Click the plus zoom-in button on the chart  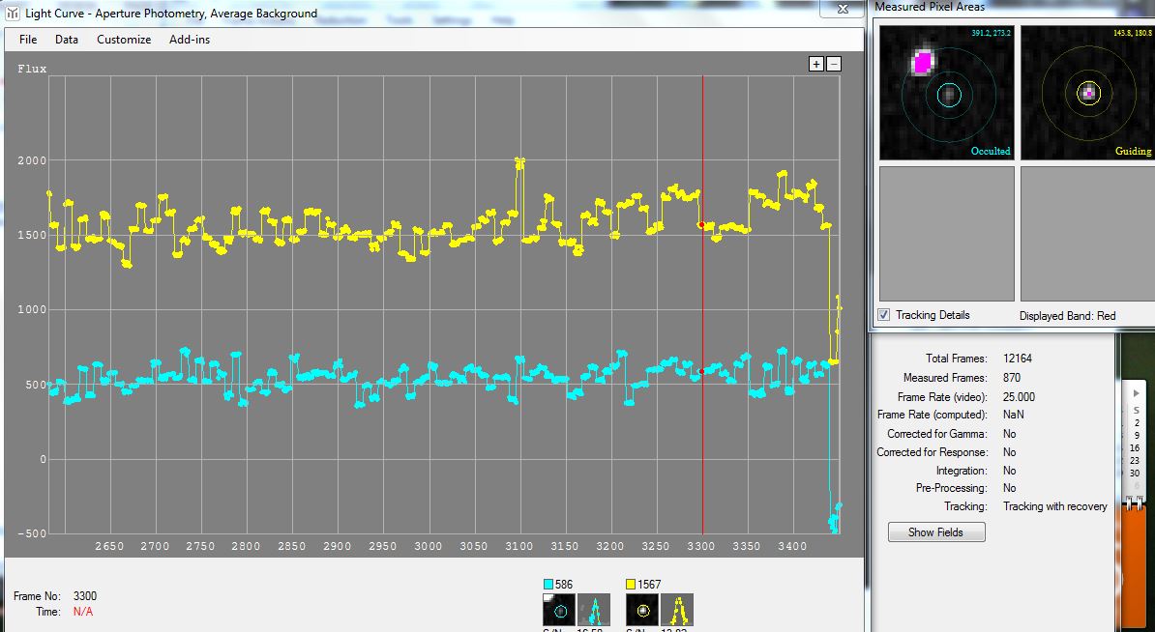816,64
